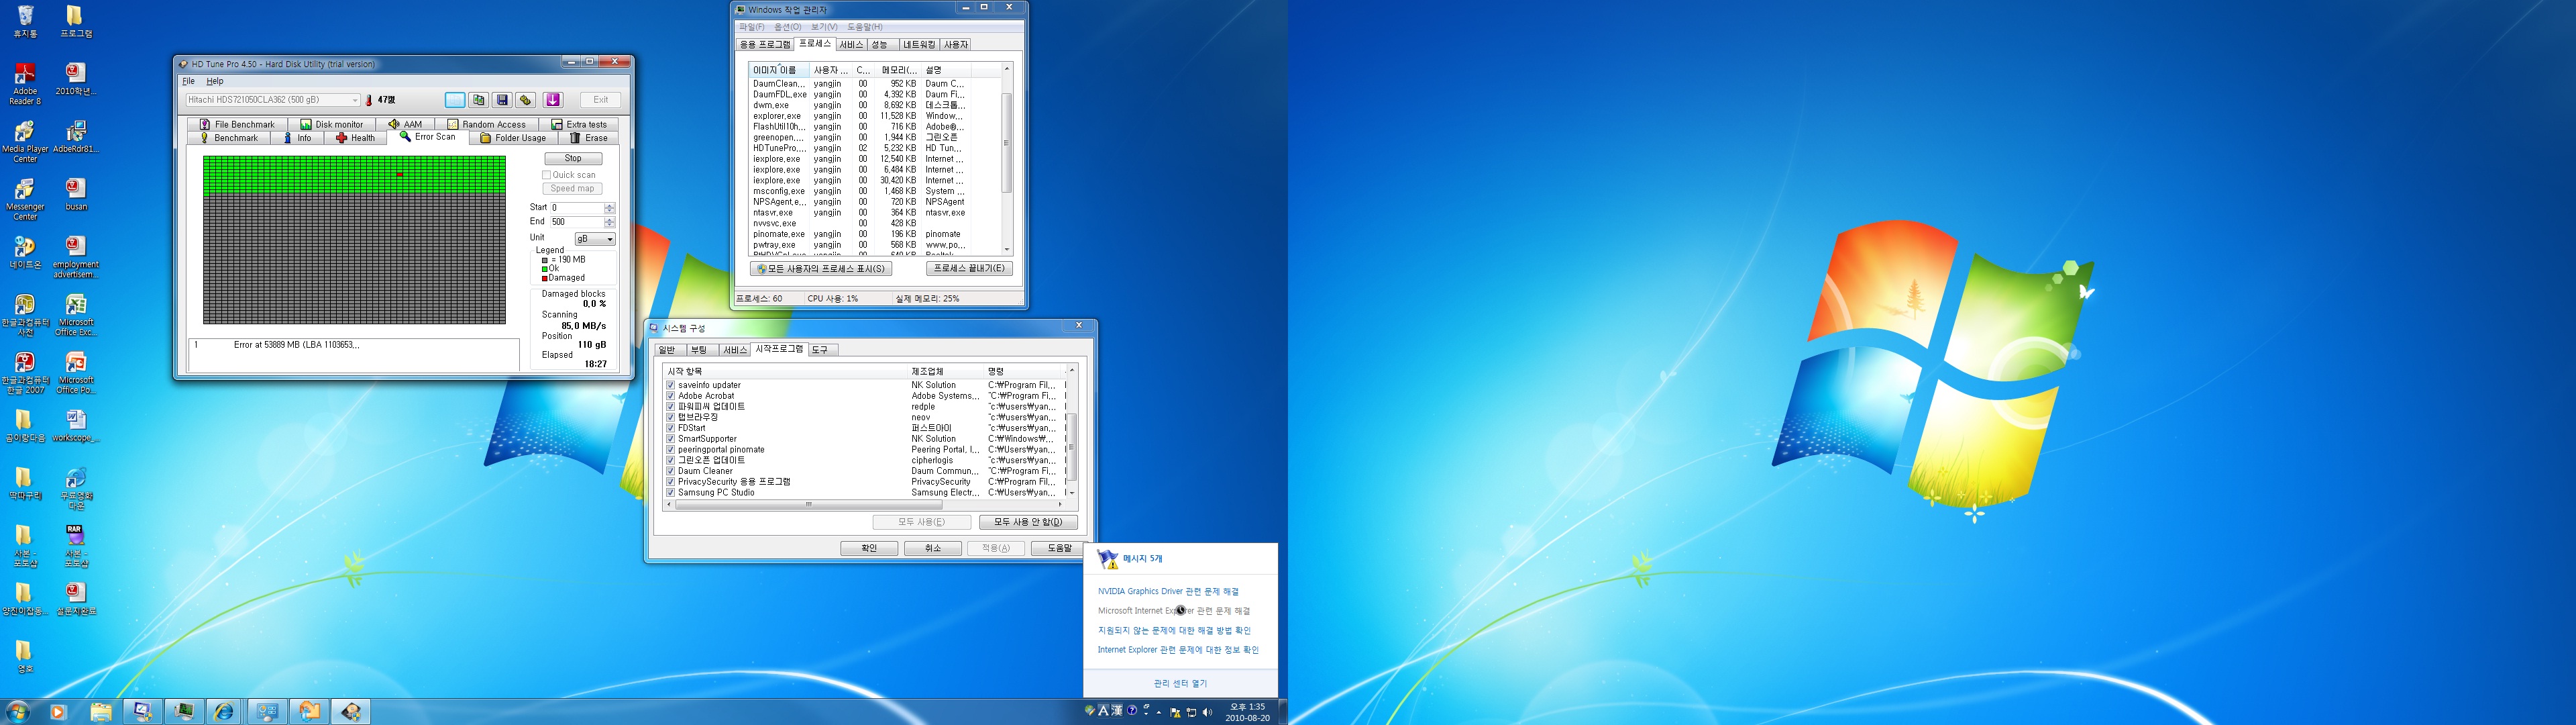Open the Media Player Center desktop icon

25,142
